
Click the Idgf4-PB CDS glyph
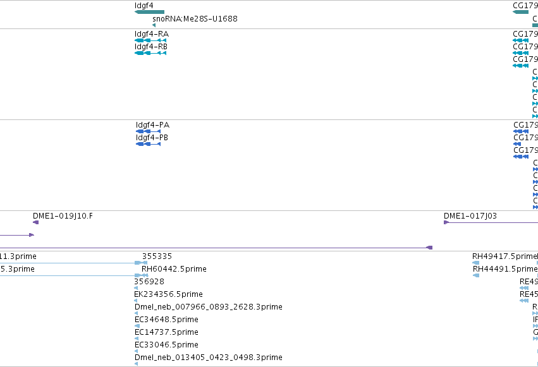tap(148, 144)
